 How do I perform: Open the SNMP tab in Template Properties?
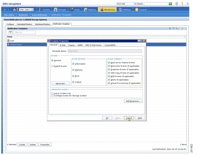pyautogui.click(x=80, y=45)
